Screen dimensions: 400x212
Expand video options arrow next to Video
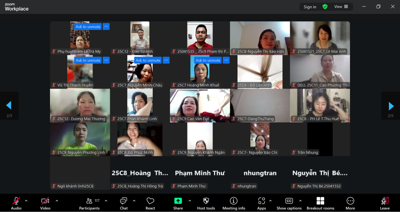click(57, 201)
